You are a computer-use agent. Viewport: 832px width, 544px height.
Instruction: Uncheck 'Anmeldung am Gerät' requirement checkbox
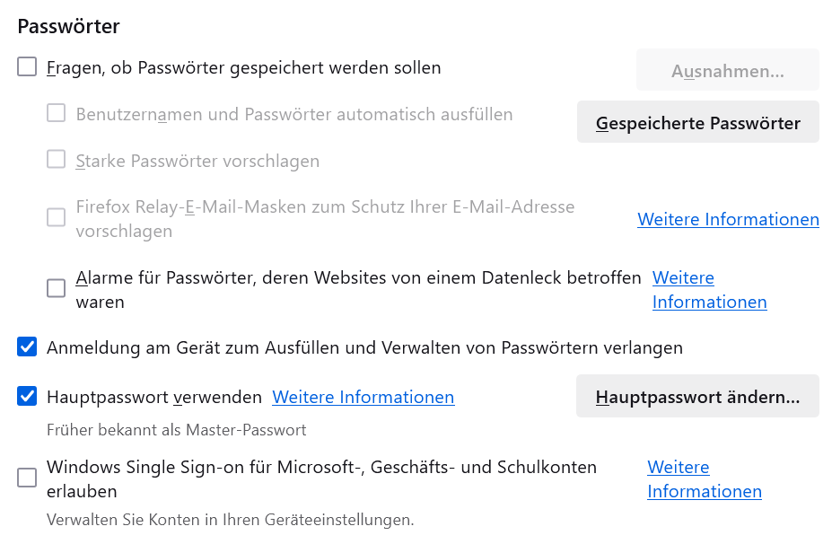pos(27,347)
